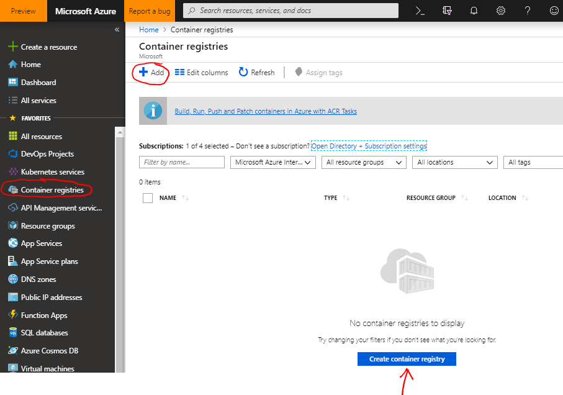Open Directory + Subscription settings link
This screenshot has height=395, width=563.
[x=369, y=146]
